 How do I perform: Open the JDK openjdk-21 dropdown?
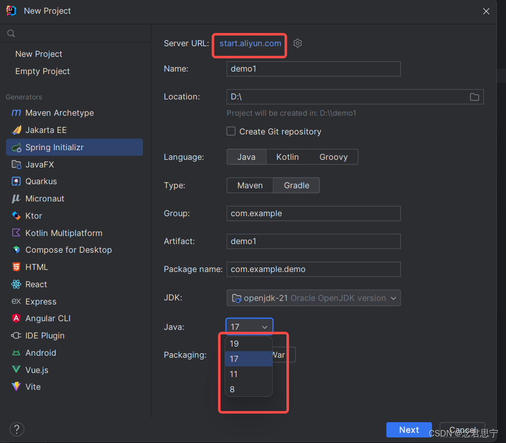[314, 298]
